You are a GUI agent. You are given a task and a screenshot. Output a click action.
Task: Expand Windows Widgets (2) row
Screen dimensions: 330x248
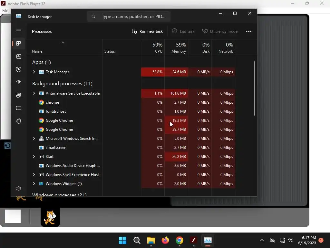[x=34, y=184]
